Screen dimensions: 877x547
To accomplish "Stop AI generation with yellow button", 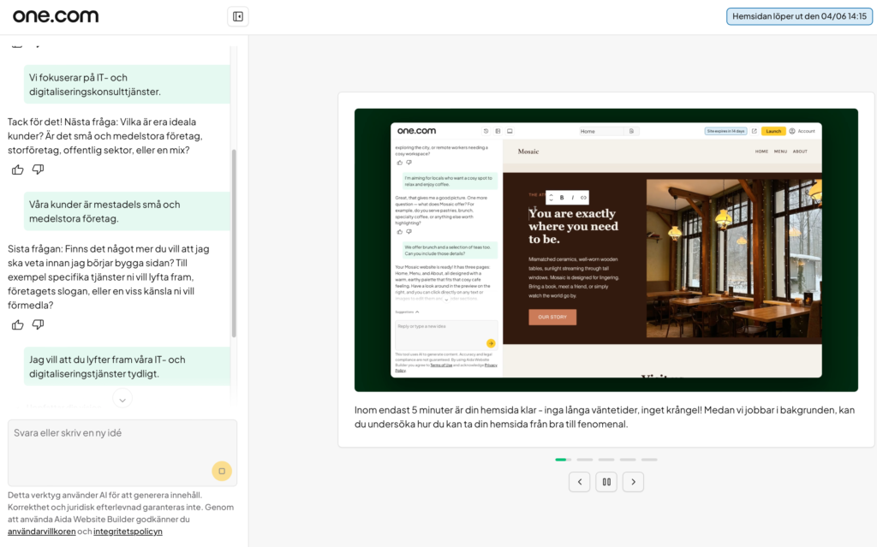I will tap(222, 471).
